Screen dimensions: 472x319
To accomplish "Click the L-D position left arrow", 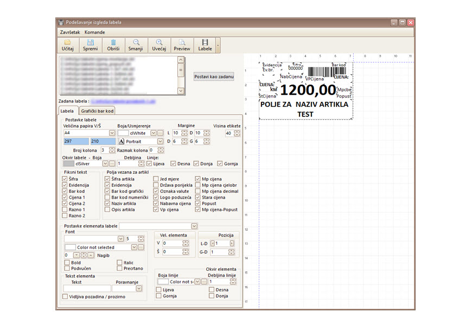I will coord(213,243).
